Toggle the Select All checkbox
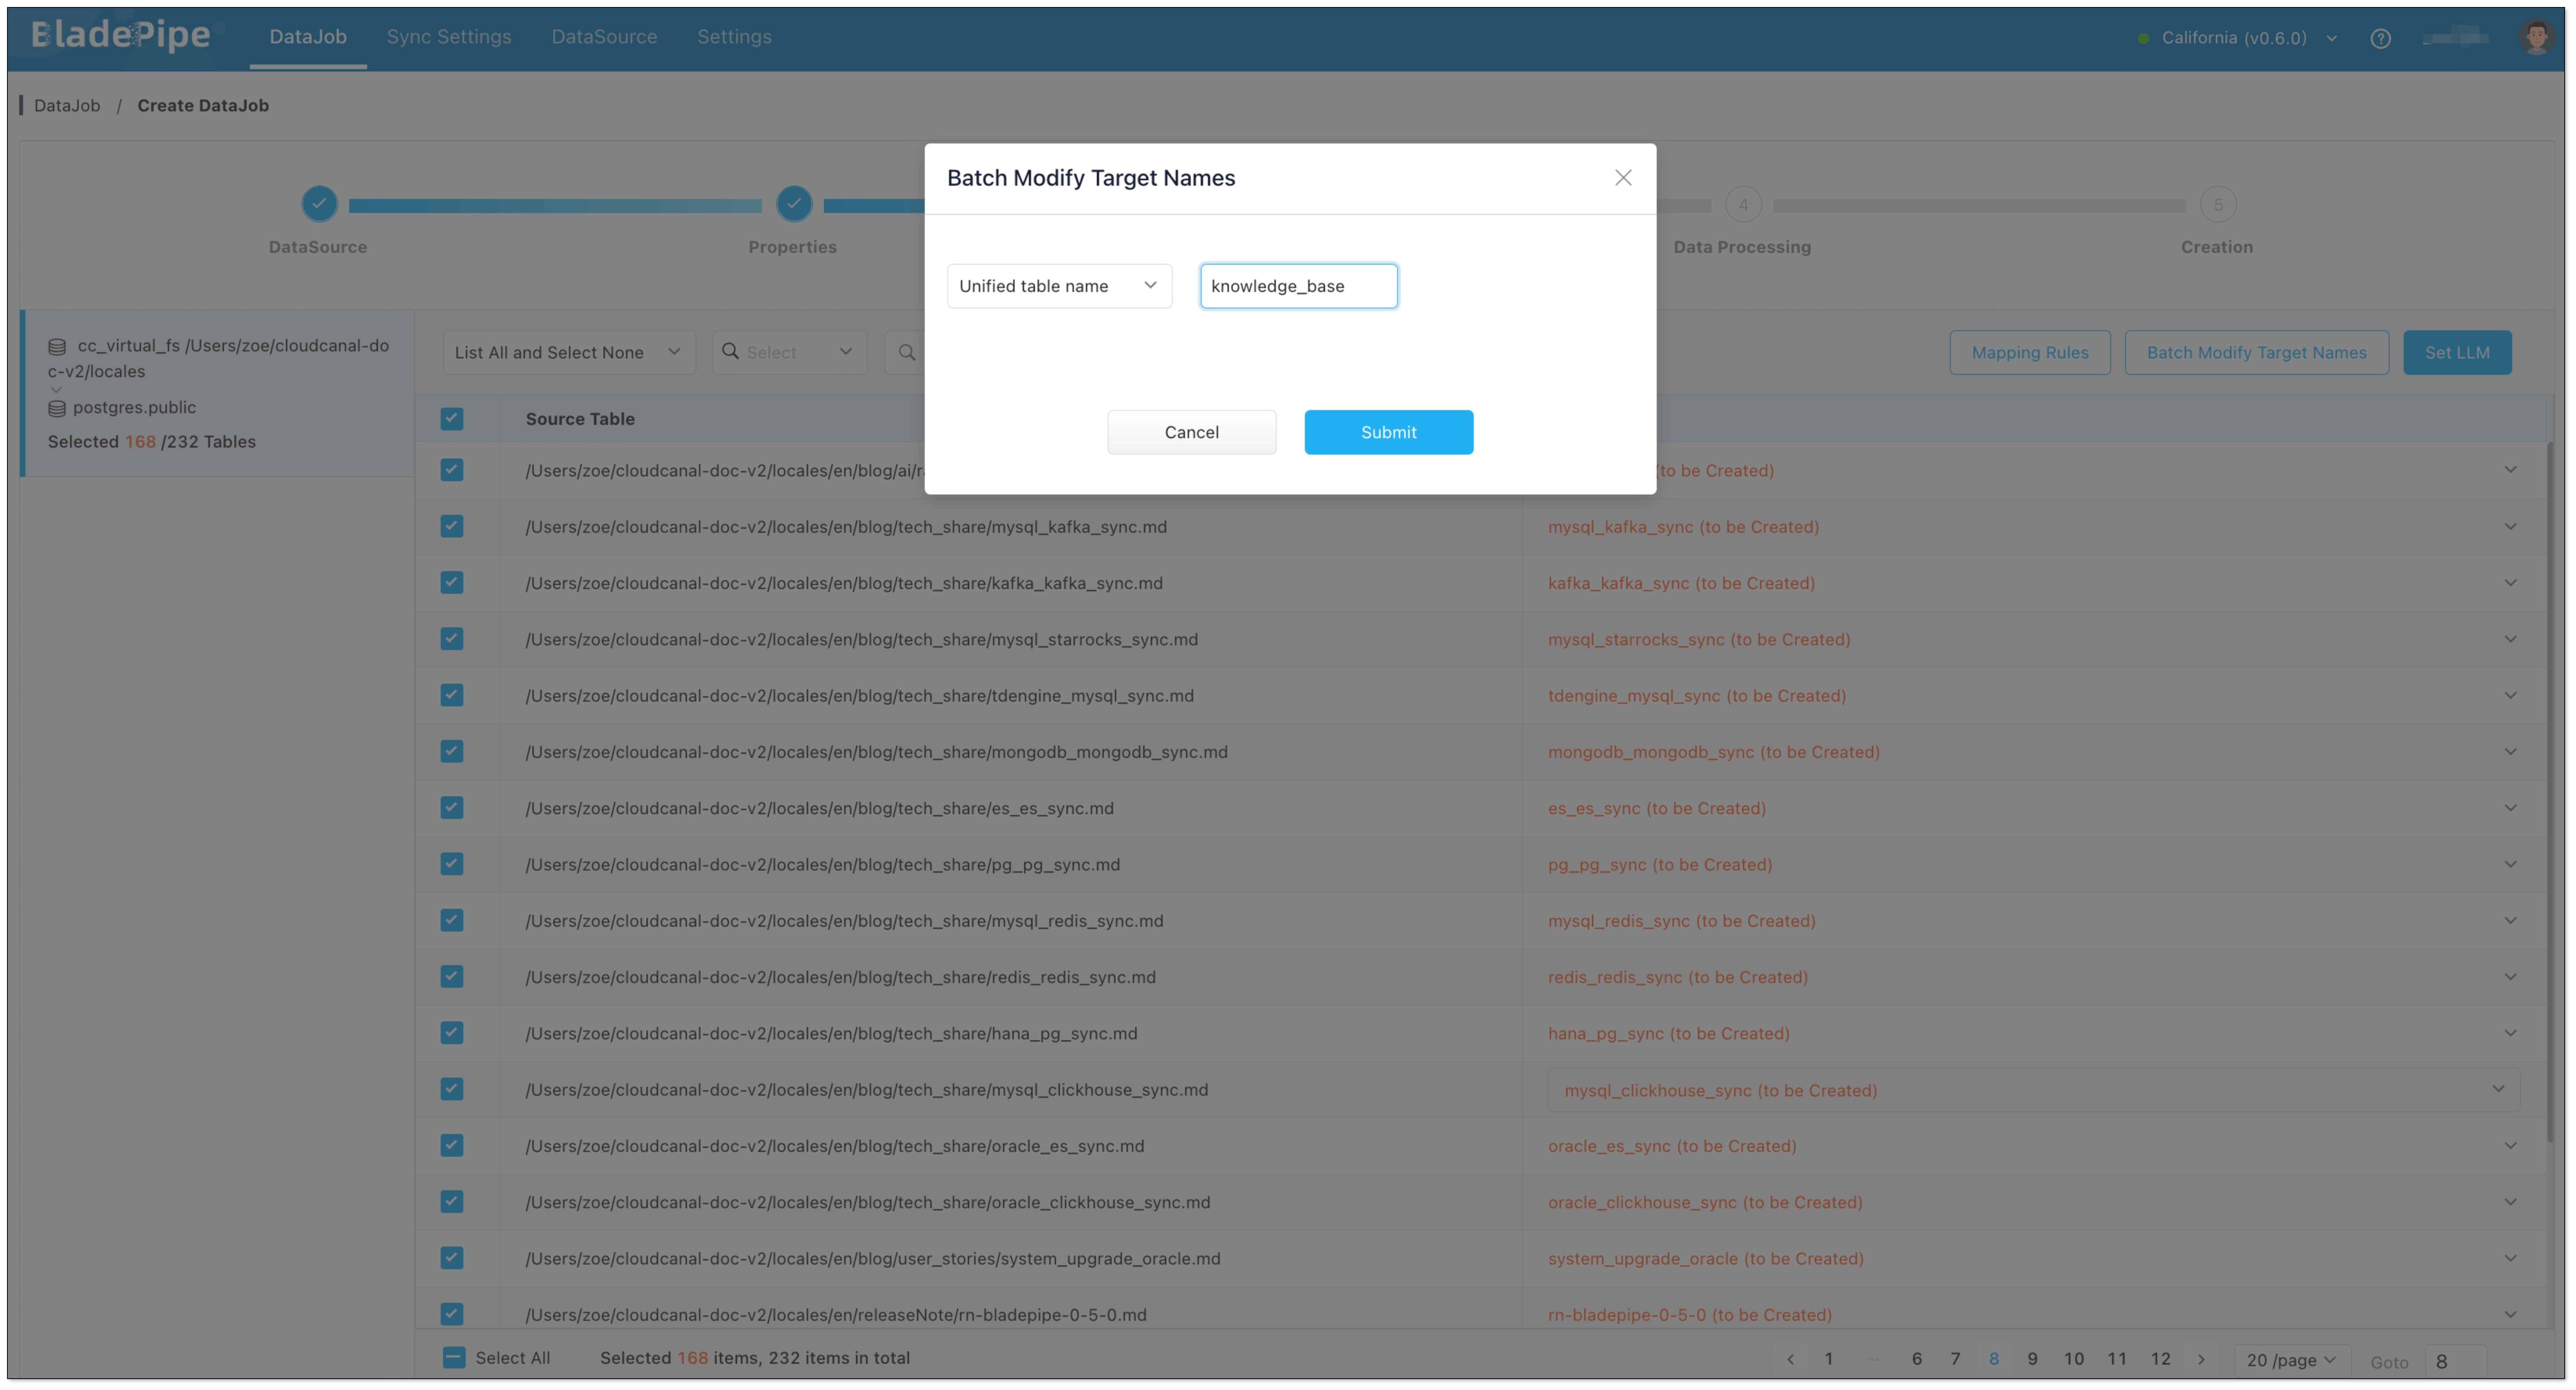The height and width of the screenshot is (1390, 2576). coord(453,1358)
